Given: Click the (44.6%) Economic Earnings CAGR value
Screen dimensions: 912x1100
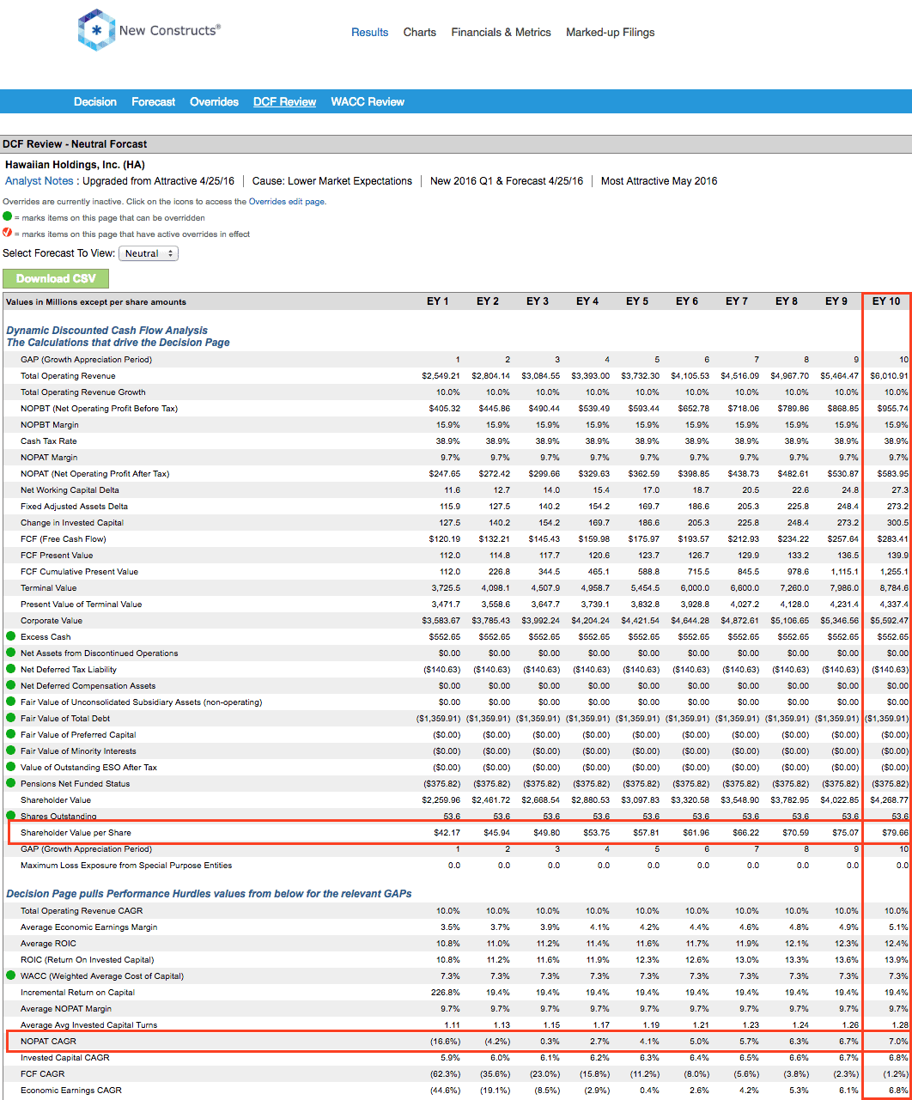Looking at the screenshot, I should pyautogui.click(x=445, y=1090).
